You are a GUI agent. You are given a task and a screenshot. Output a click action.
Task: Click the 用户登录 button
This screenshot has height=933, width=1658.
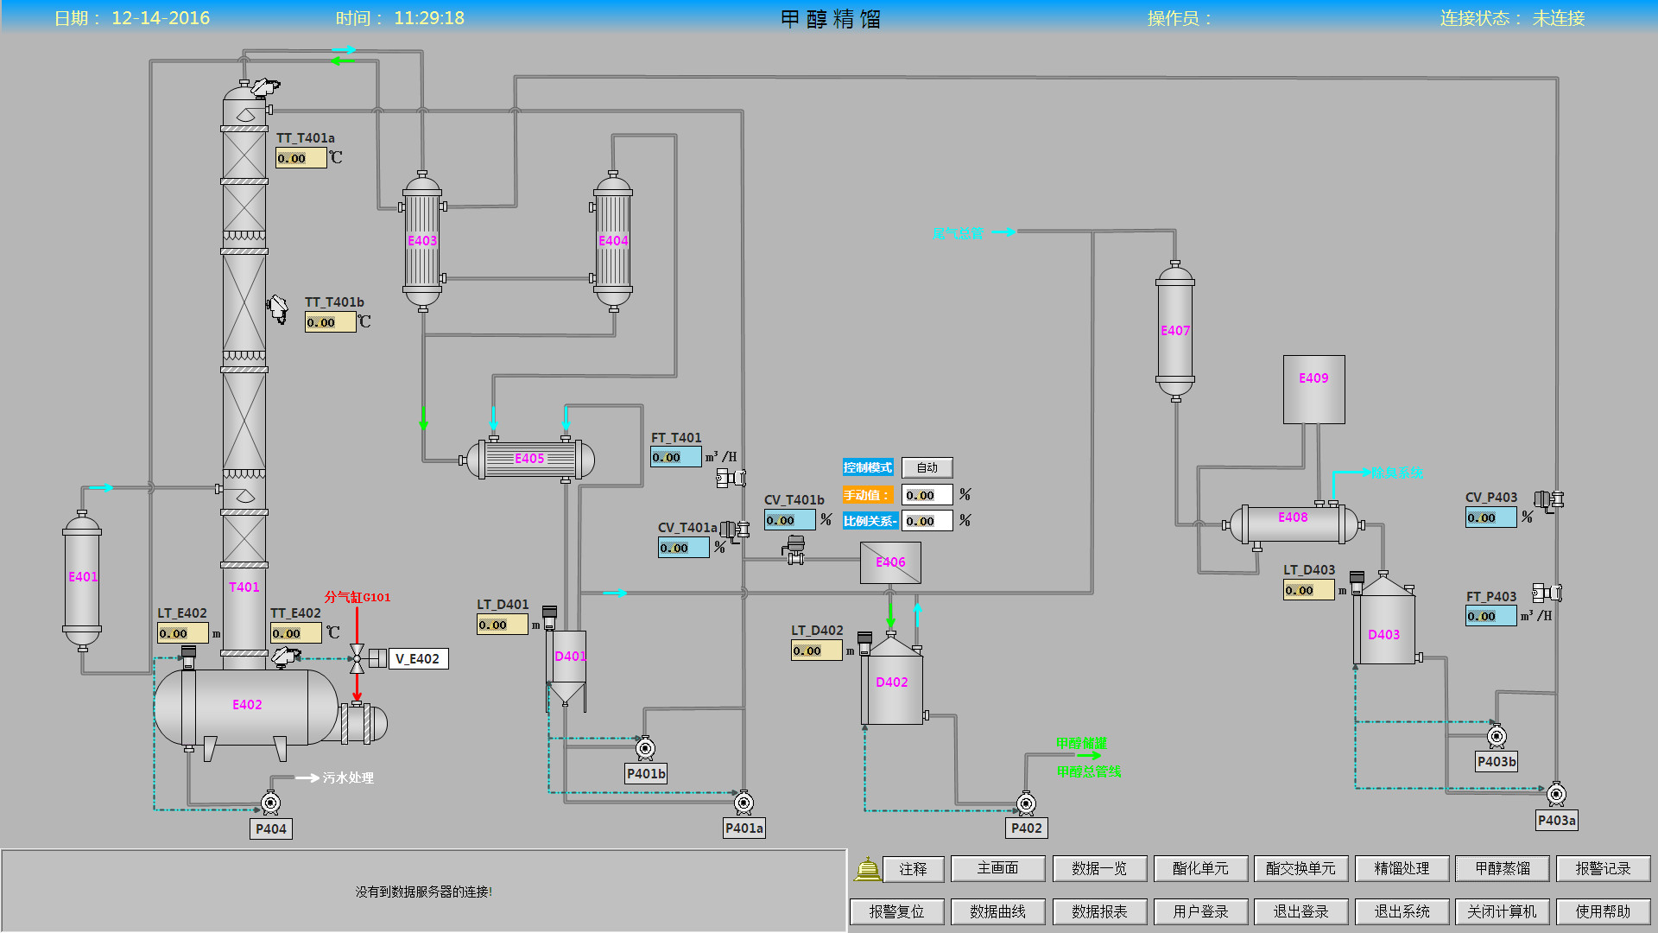pos(1200,911)
